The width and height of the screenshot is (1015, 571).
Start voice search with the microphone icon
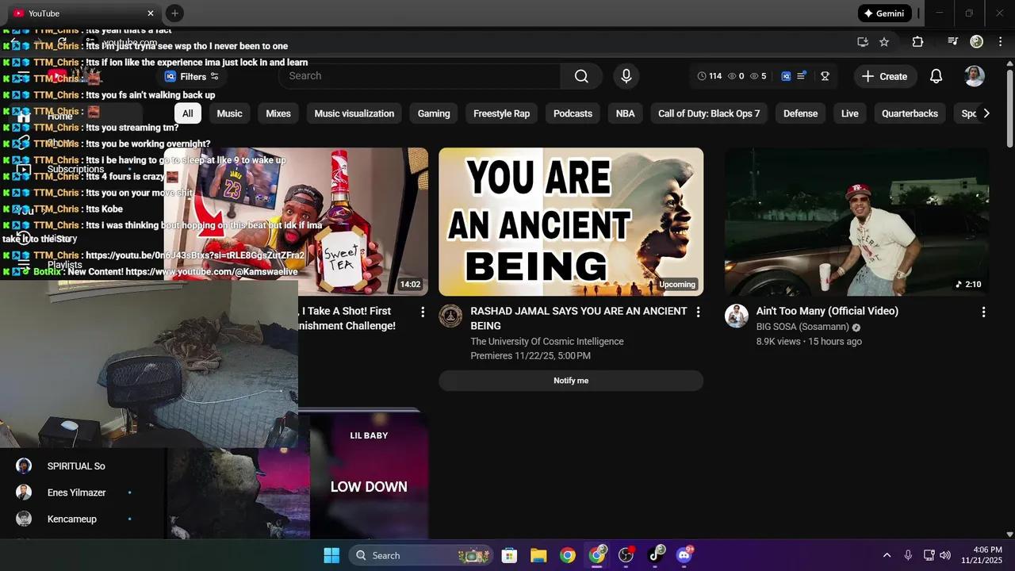(626, 76)
